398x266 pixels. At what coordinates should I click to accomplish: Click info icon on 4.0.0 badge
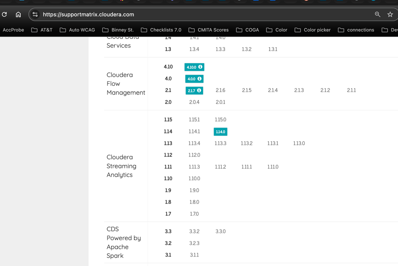tap(200, 79)
